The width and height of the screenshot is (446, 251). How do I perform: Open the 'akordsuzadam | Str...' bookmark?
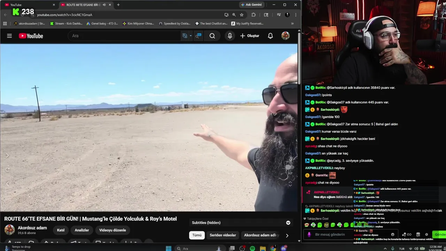(x=29, y=24)
